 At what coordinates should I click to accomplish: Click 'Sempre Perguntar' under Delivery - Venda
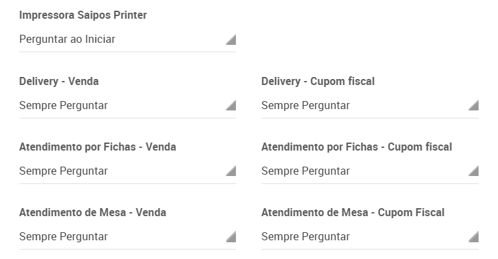click(64, 106)
